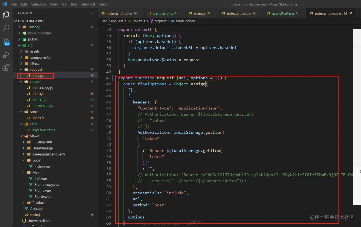Click the VS Code logo icon
The image size is (361, 227).
[x=4, y=4]
